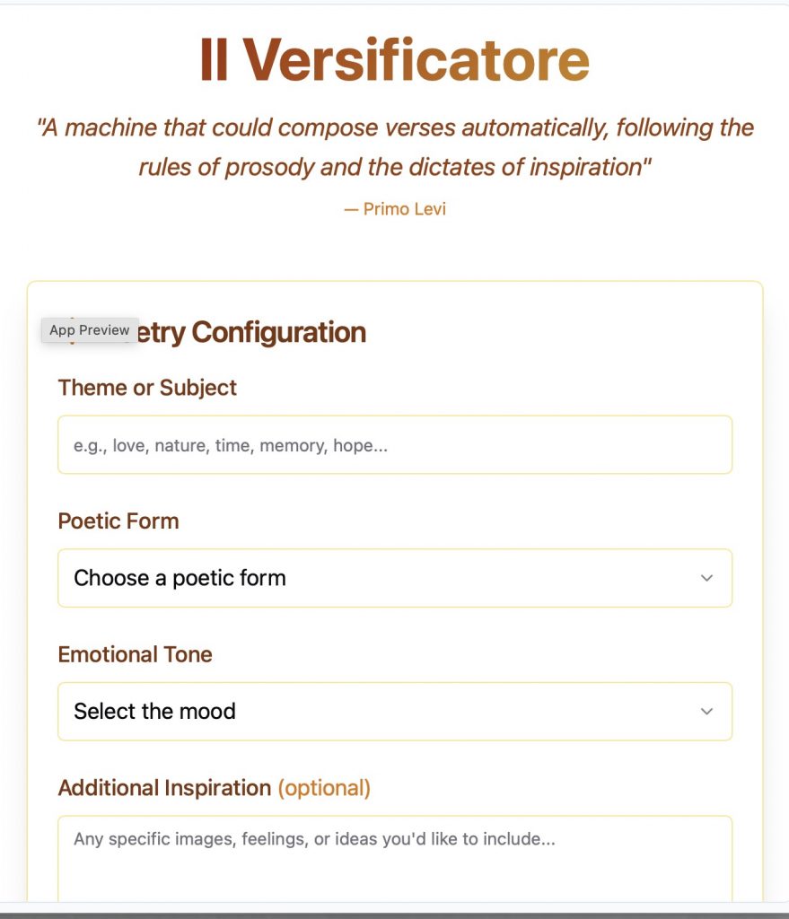Open the 'Choose a poetic form' dropdown
Screen dimensions: 789x919
click(x=395, y=578)
